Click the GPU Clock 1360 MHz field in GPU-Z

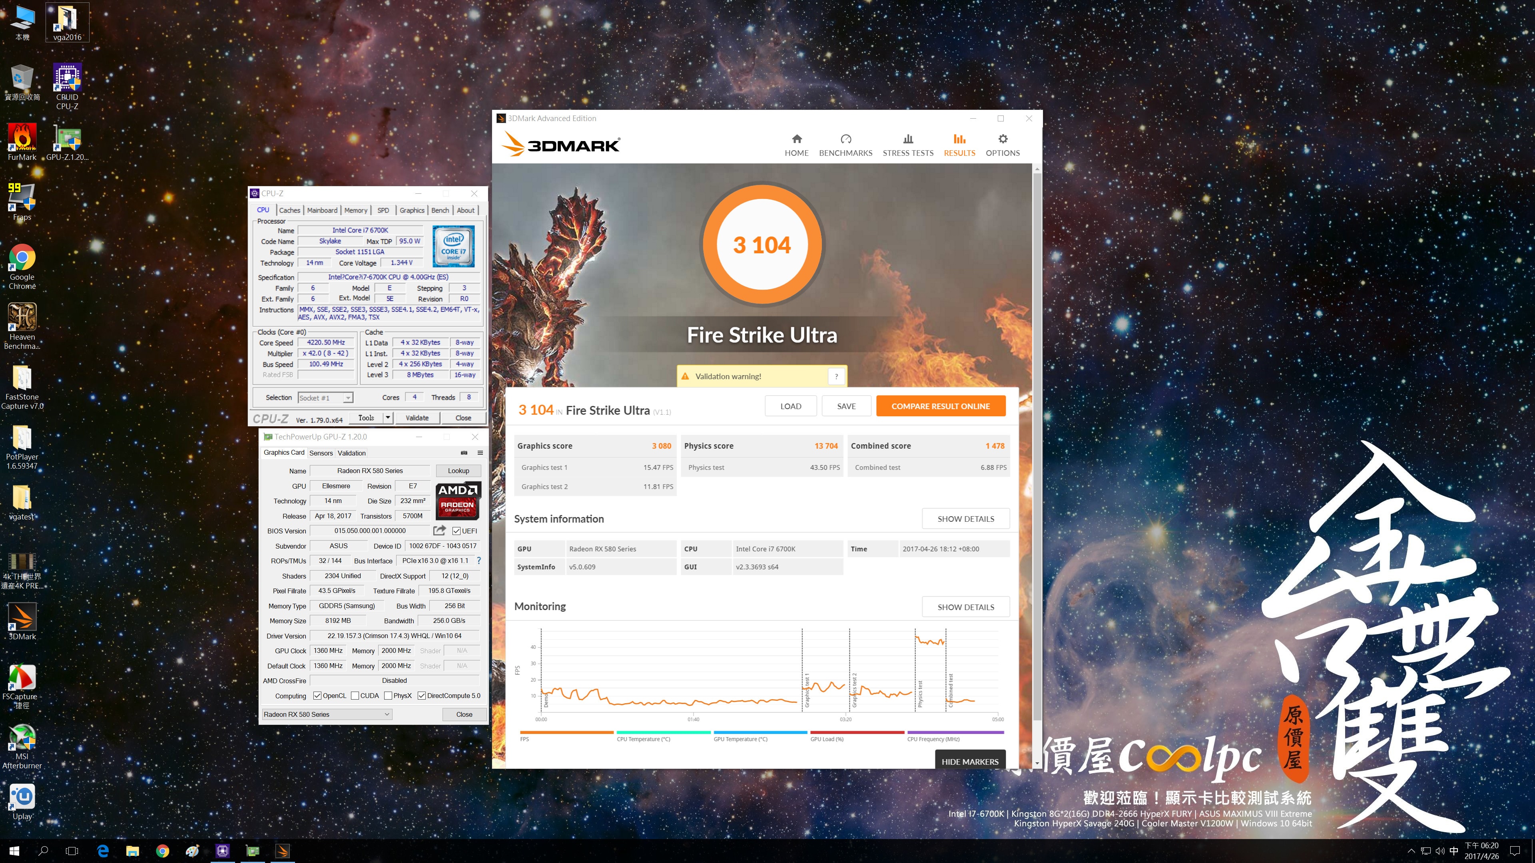coord(328,650)
